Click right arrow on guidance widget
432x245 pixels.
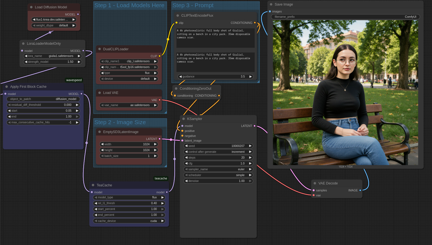[250, 77]
